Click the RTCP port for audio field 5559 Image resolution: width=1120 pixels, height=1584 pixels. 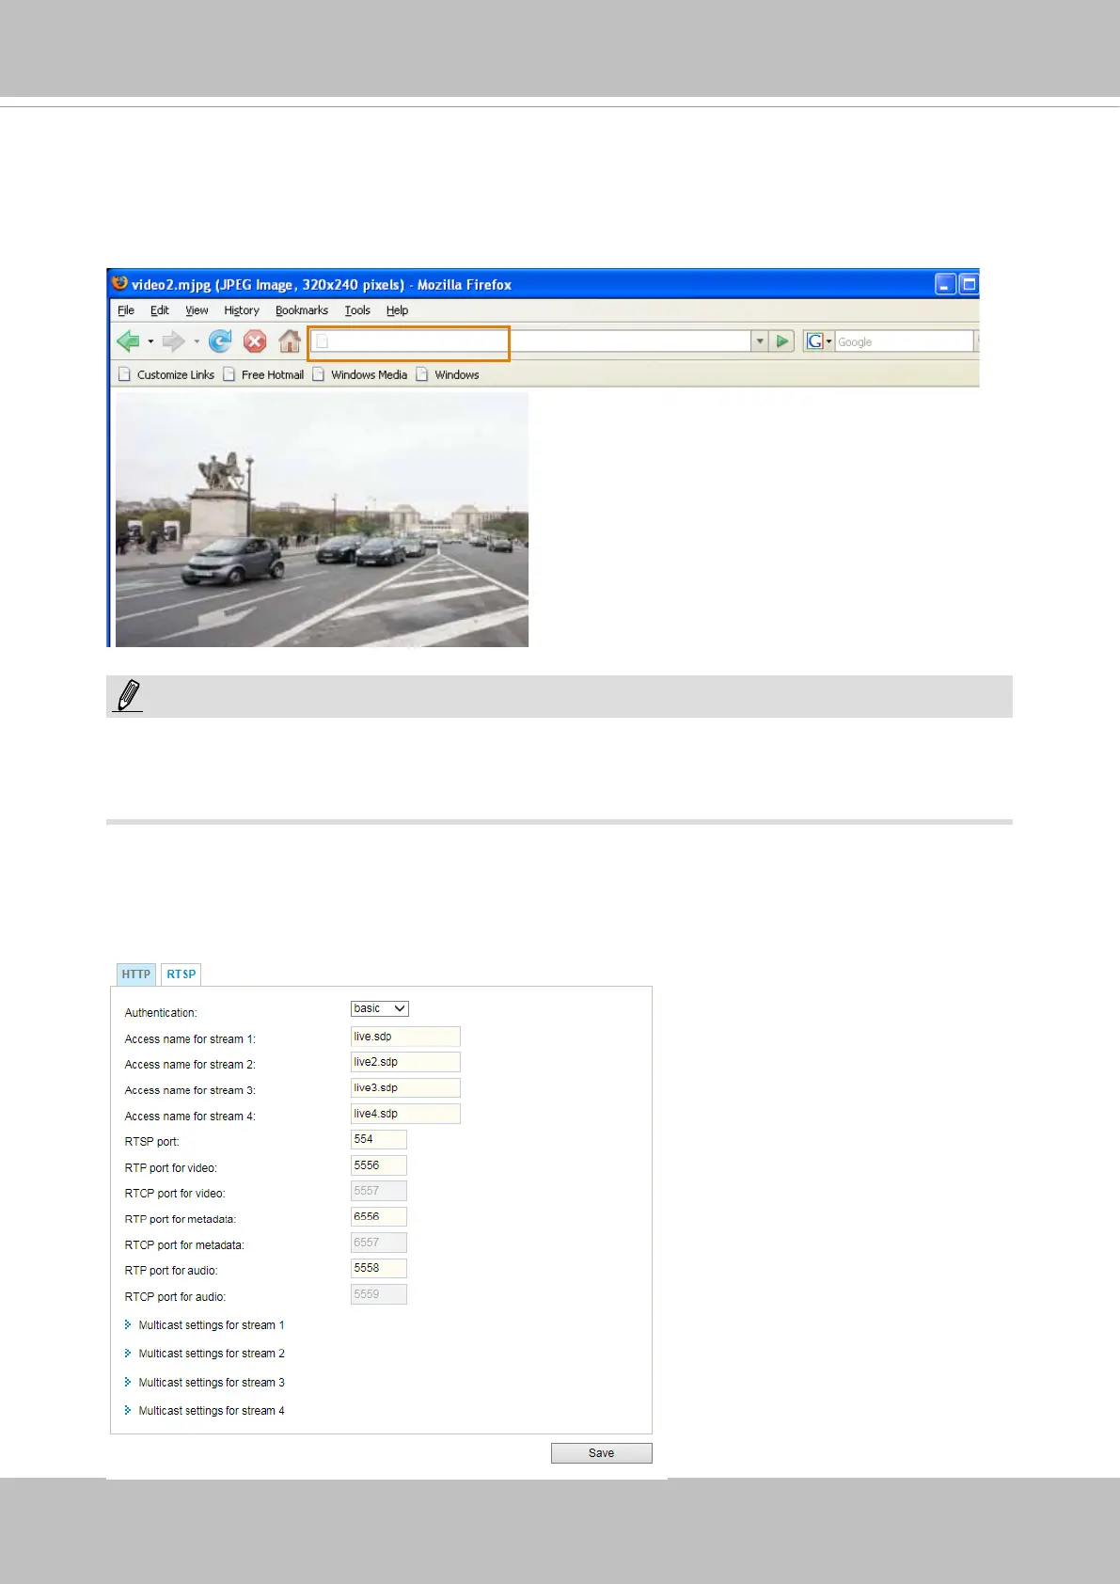(379, 1294)
